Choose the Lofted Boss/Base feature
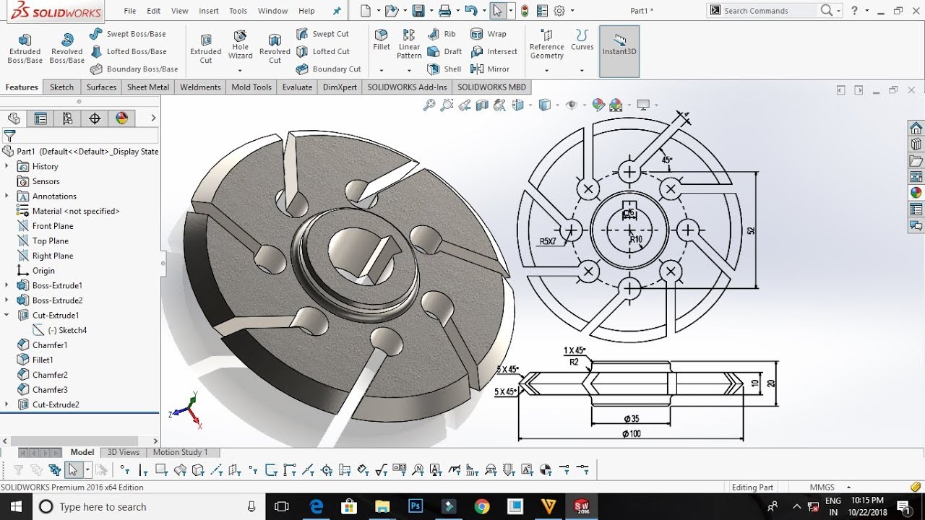Screen dimensions: 925x520 pos(128,51)
